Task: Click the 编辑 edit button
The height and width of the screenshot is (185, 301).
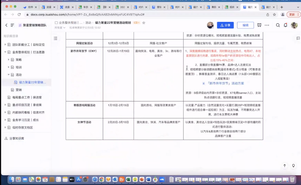Action: (x=245, y=25)
